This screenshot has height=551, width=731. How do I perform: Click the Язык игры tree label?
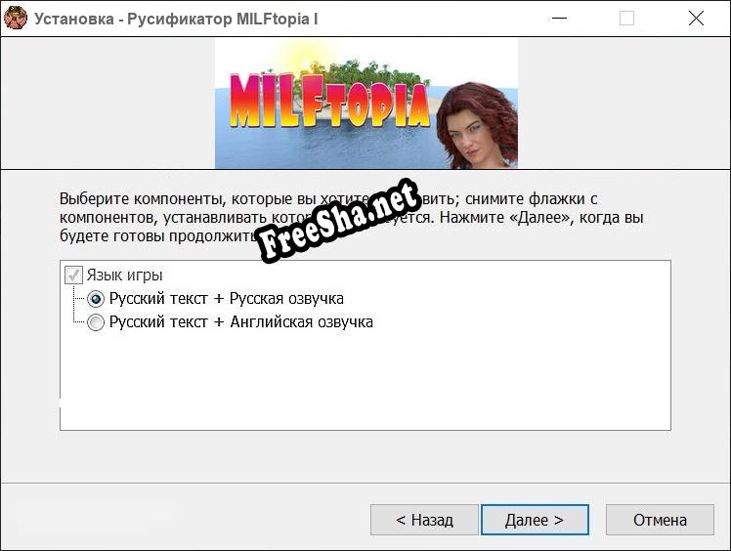click(x=124, y=275)
